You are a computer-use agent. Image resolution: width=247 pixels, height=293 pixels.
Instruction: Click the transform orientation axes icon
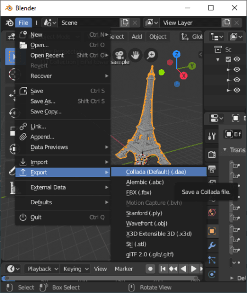tap(184, 37)
